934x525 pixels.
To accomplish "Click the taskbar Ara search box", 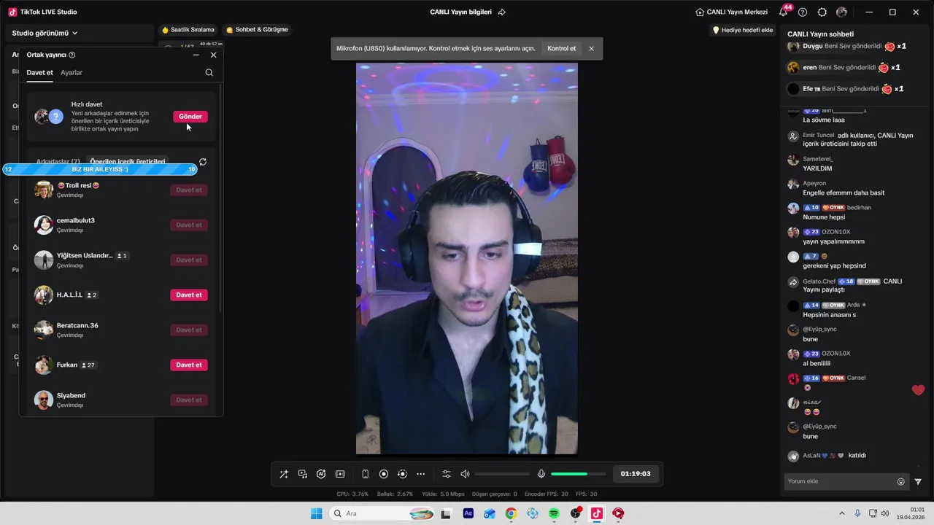I will 384,513.
